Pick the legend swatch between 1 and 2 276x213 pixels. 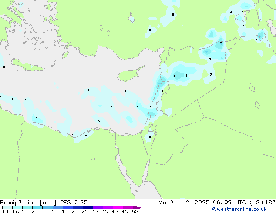(27, 207)
